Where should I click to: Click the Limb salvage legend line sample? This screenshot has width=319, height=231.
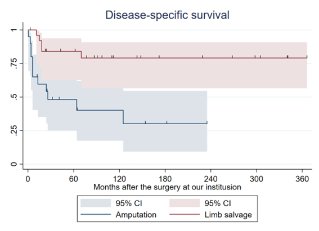pyautogui.click(x=185, y=214)
